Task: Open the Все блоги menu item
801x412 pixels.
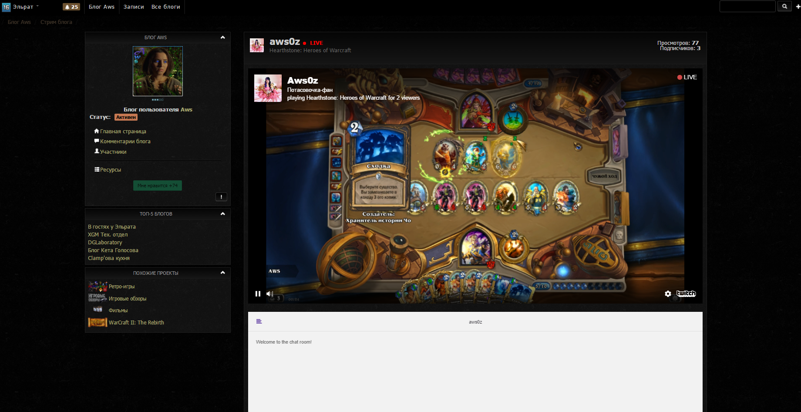Action: coord(166,7)
